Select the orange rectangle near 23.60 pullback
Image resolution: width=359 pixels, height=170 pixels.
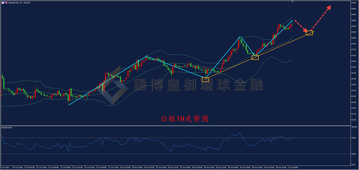coord(255,57)
